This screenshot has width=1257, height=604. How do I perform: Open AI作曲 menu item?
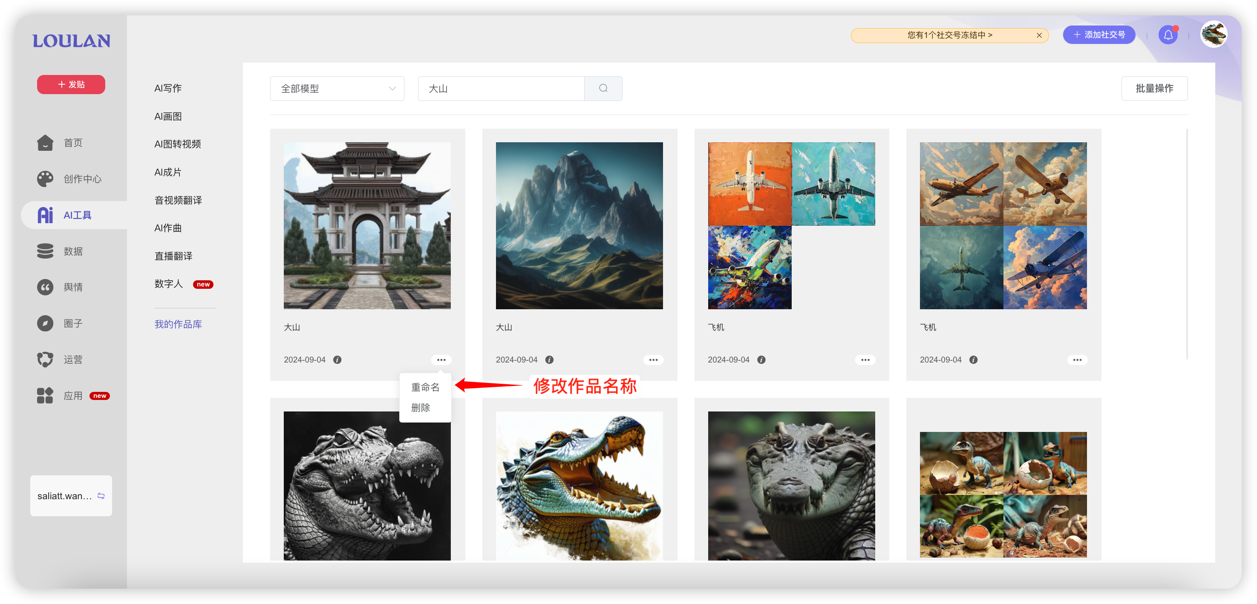(x=168, y=228)
